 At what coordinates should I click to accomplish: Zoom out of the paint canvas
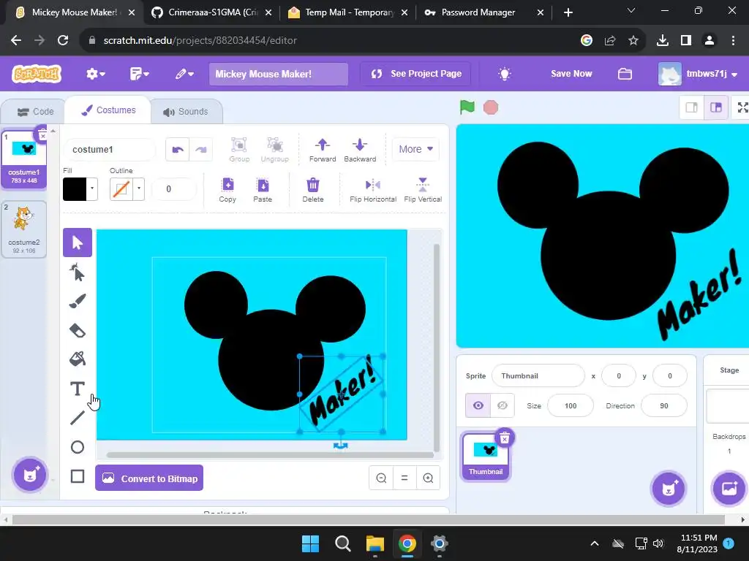pyautogui.click(x=381, y=478)
